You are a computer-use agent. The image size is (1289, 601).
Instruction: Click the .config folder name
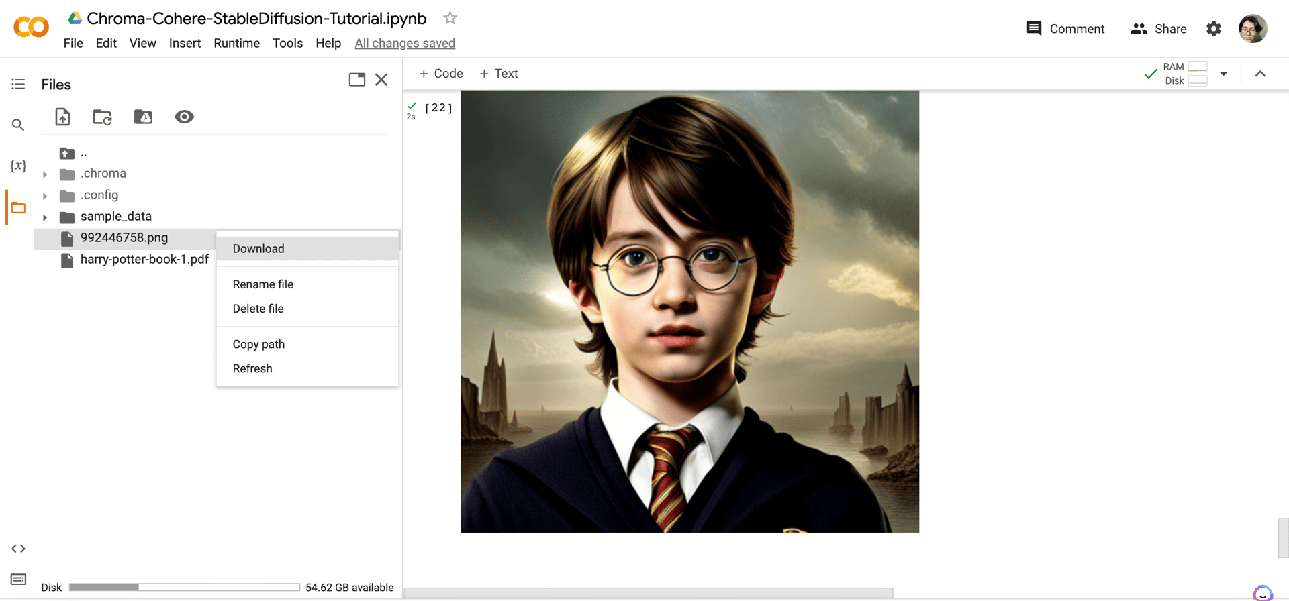click(99, 195)
